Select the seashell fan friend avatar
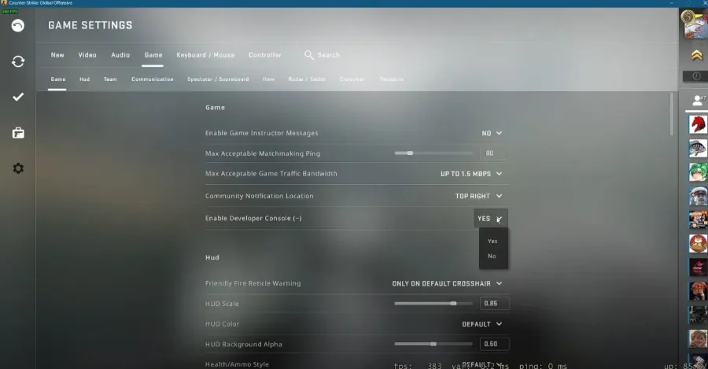The width and height of the screenshot is (708, 369). tap(698, 148)
